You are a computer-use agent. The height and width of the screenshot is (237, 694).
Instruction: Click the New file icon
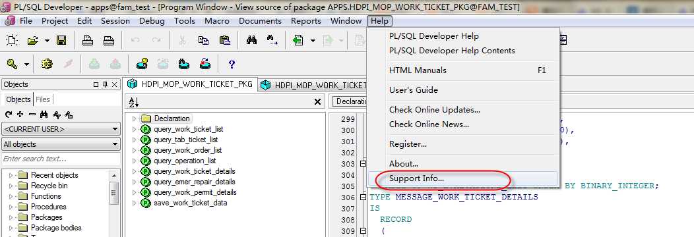point(12,41)
